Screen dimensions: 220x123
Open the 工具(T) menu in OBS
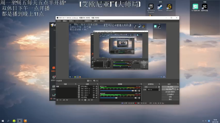click(x=96, y=21)
